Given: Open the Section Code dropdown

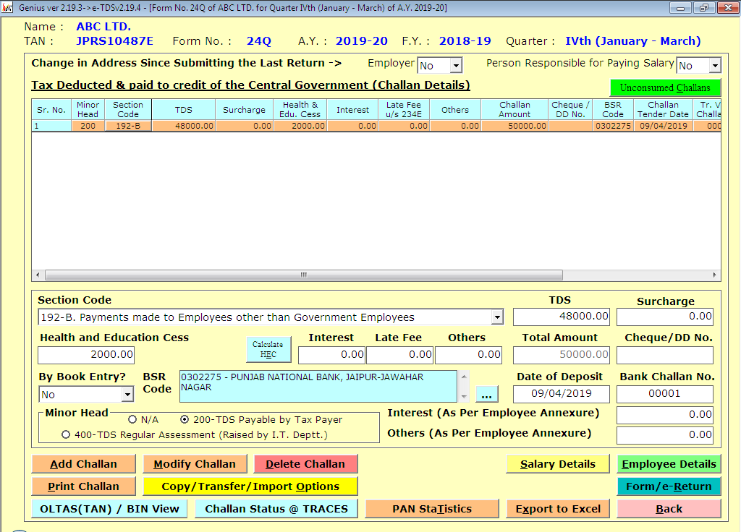Looking at the screenshot, I should (496, 317).
